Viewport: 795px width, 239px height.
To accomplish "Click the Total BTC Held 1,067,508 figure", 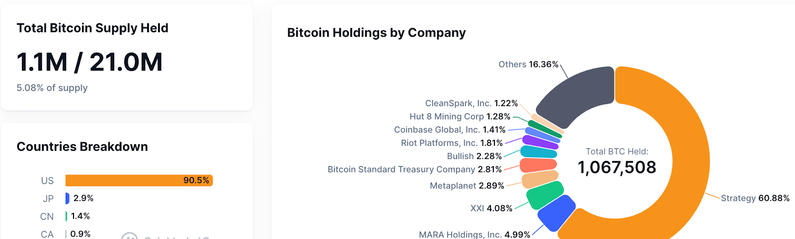I will coord(617,167).
